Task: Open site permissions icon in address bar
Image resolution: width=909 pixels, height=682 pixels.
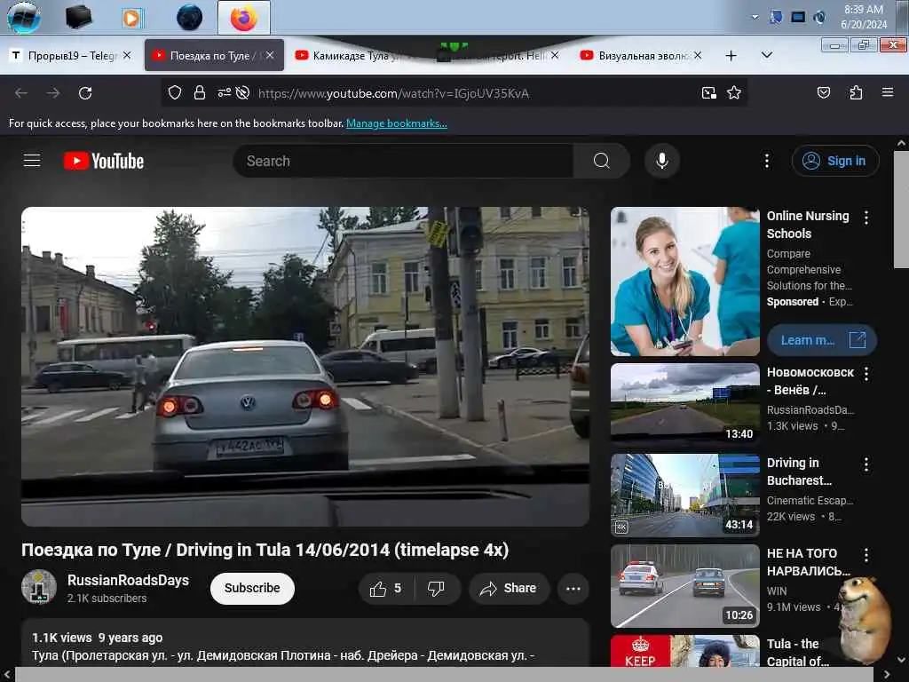Action: coord(224,92)
